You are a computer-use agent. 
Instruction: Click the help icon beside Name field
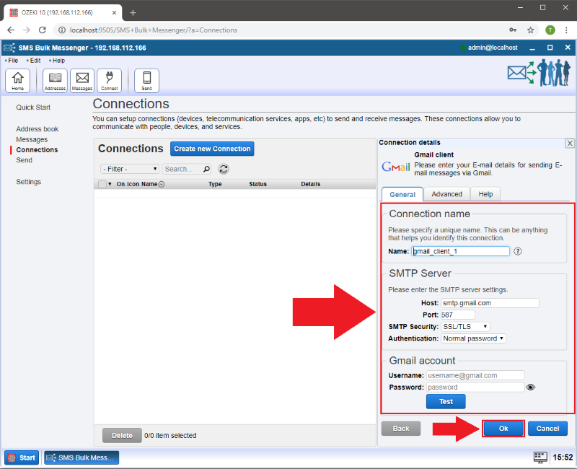coord(518,251)
